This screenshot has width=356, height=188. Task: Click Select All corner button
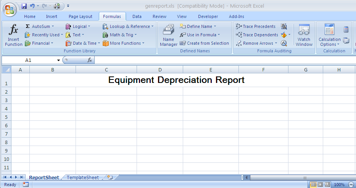[6, 70]
